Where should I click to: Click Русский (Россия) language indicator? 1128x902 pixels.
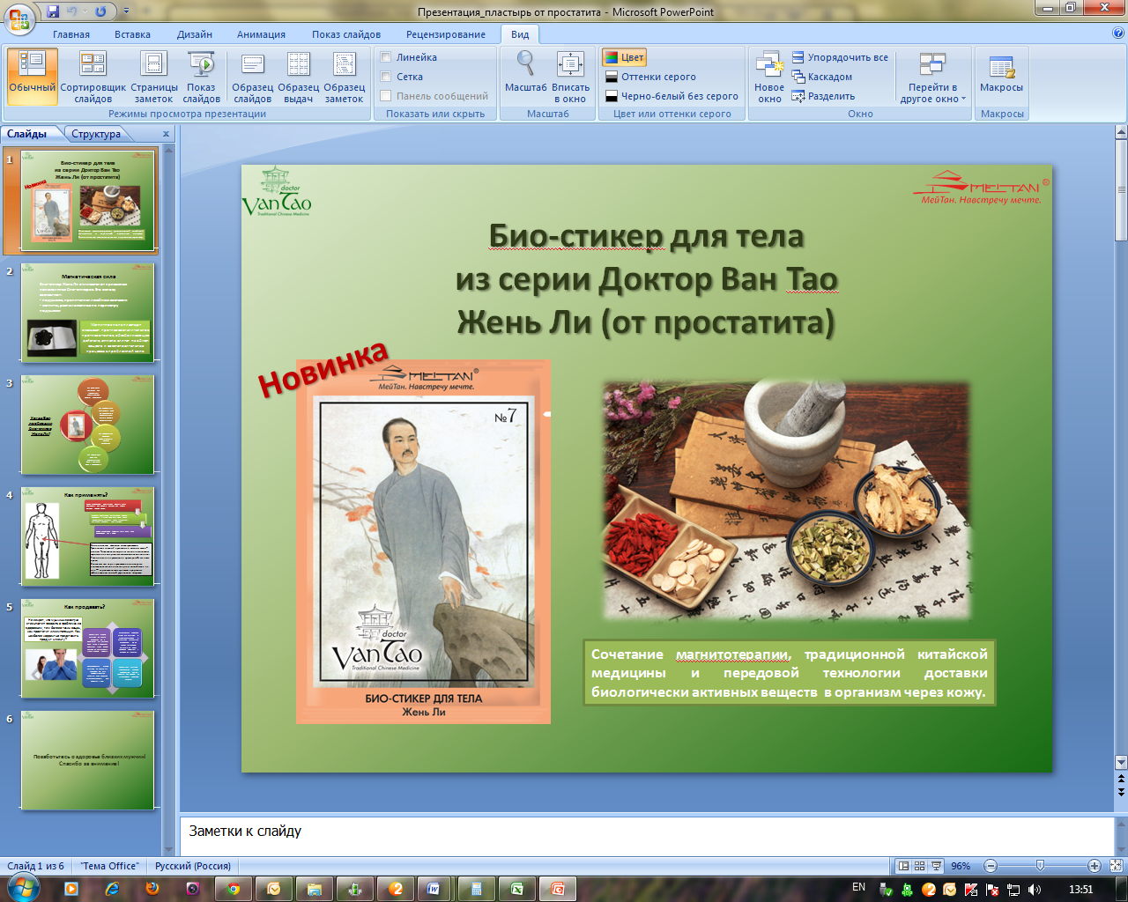click(193, 866)
